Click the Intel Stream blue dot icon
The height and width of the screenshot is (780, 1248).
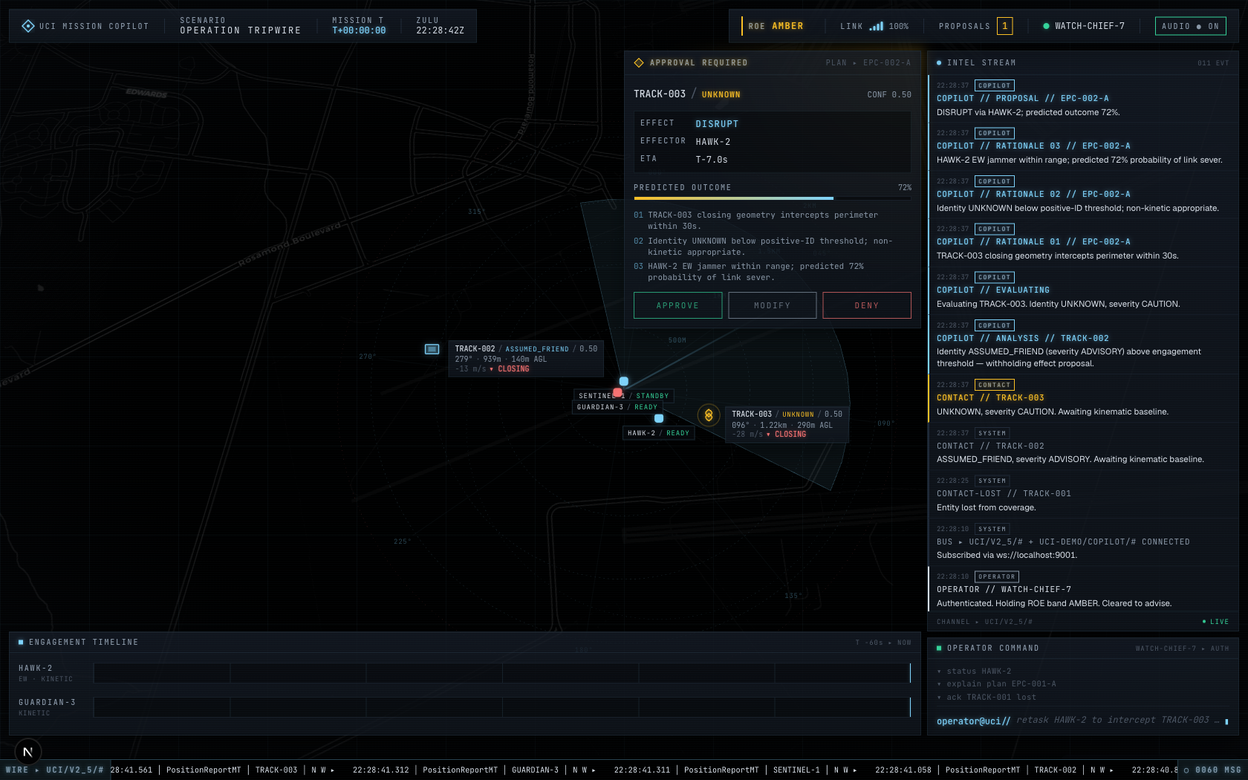point(939,63)
